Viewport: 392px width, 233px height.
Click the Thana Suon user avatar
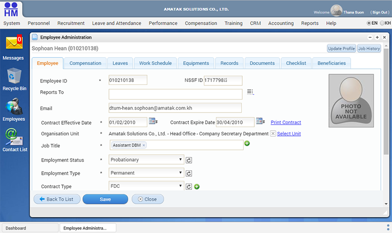336,11
